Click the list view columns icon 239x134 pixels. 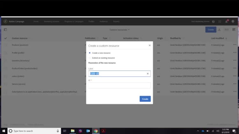pos(234,30)
